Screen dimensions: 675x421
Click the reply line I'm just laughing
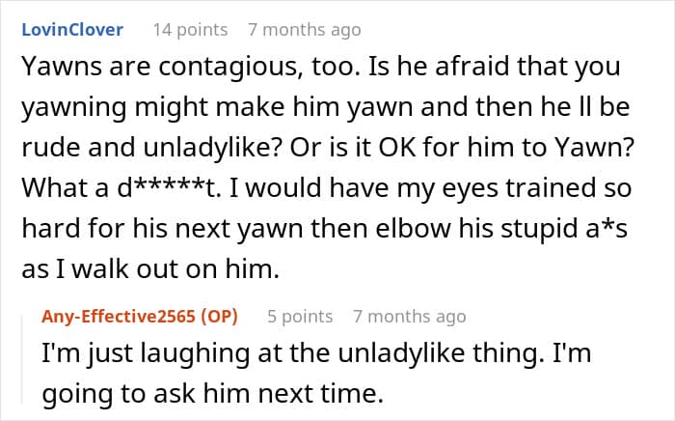(x=316, y=353)
